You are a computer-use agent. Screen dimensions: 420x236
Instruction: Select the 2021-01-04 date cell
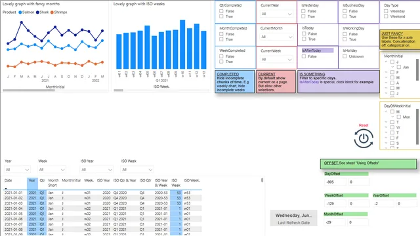[14, 208]
